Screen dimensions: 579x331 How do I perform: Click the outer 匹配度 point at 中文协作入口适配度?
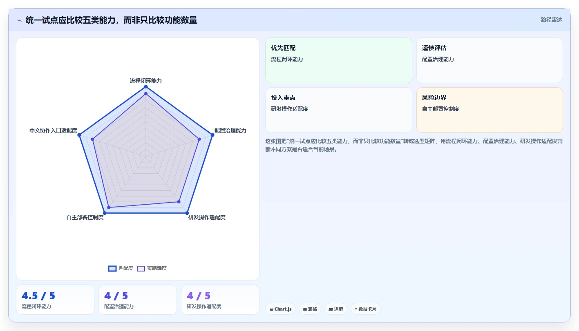pyautogui.click(x=79, y=135)
